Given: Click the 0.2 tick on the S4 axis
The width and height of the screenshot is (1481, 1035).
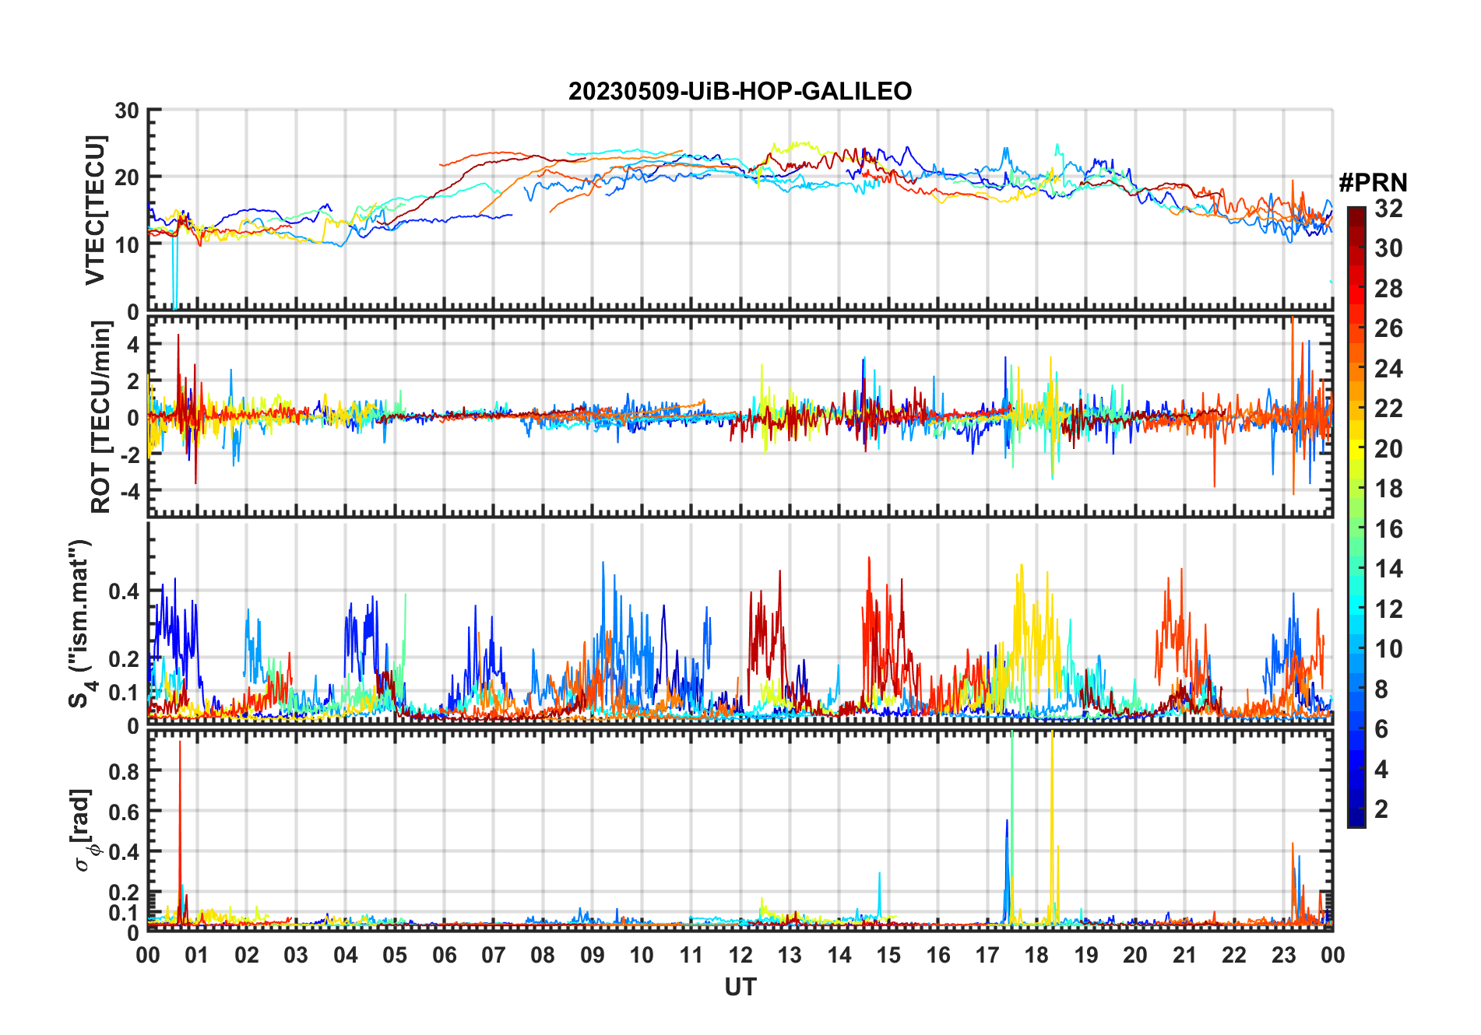Looking at the screenshot, I should pyautogui.click(x=125, y=658).
